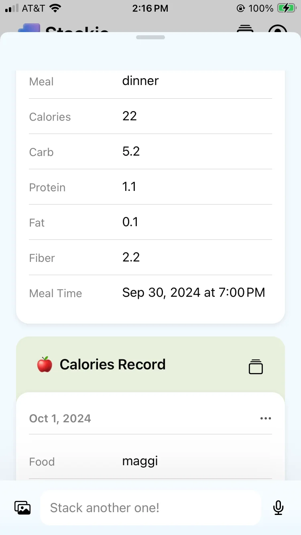Tap the Protein value 1.1
The image size is (301, 535).
[129, 186]
